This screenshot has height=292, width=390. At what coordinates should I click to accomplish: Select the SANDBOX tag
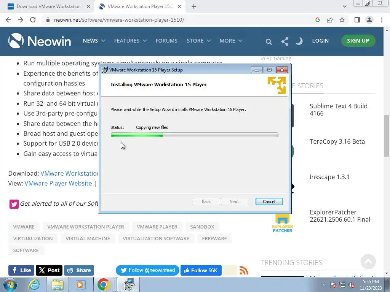[x=202, y=227]
